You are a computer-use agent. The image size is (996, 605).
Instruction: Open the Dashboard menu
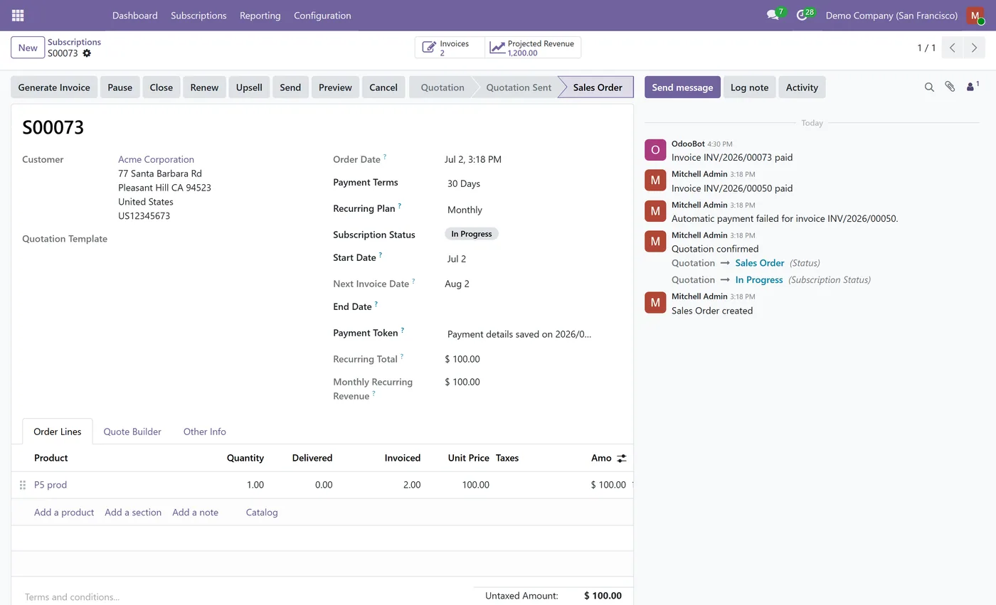[134, 15]
